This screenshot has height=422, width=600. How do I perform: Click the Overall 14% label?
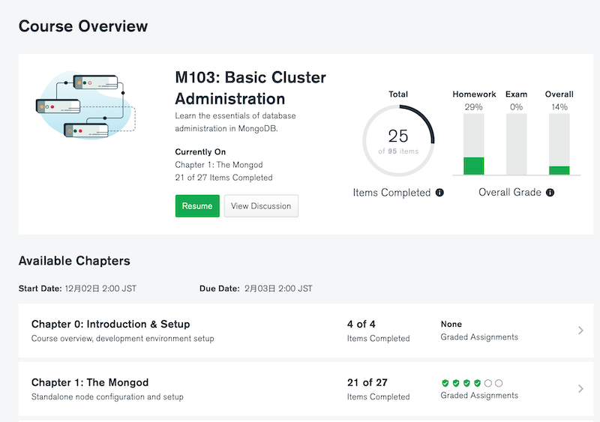tap(559, 107)
